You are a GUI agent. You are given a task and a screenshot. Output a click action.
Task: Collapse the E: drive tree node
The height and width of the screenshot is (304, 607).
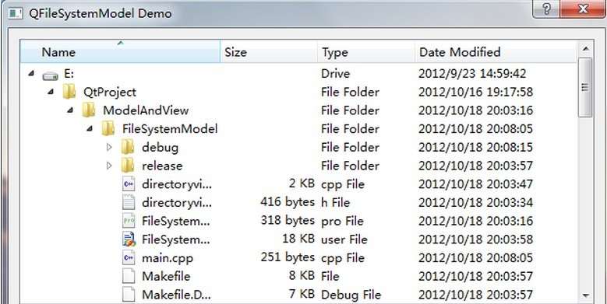(31, 73)
